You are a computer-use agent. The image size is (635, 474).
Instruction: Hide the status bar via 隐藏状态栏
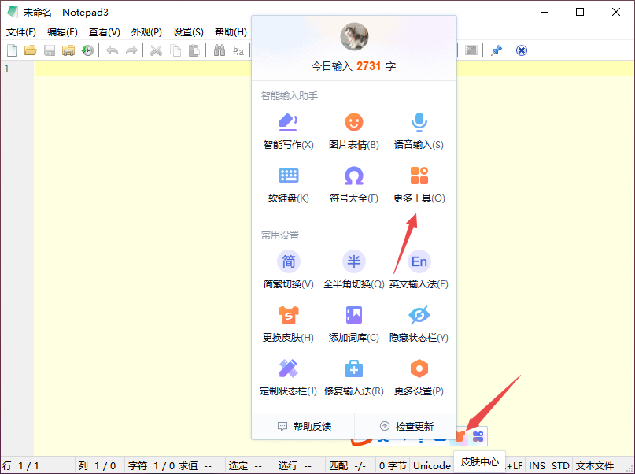tap(419, 324)
